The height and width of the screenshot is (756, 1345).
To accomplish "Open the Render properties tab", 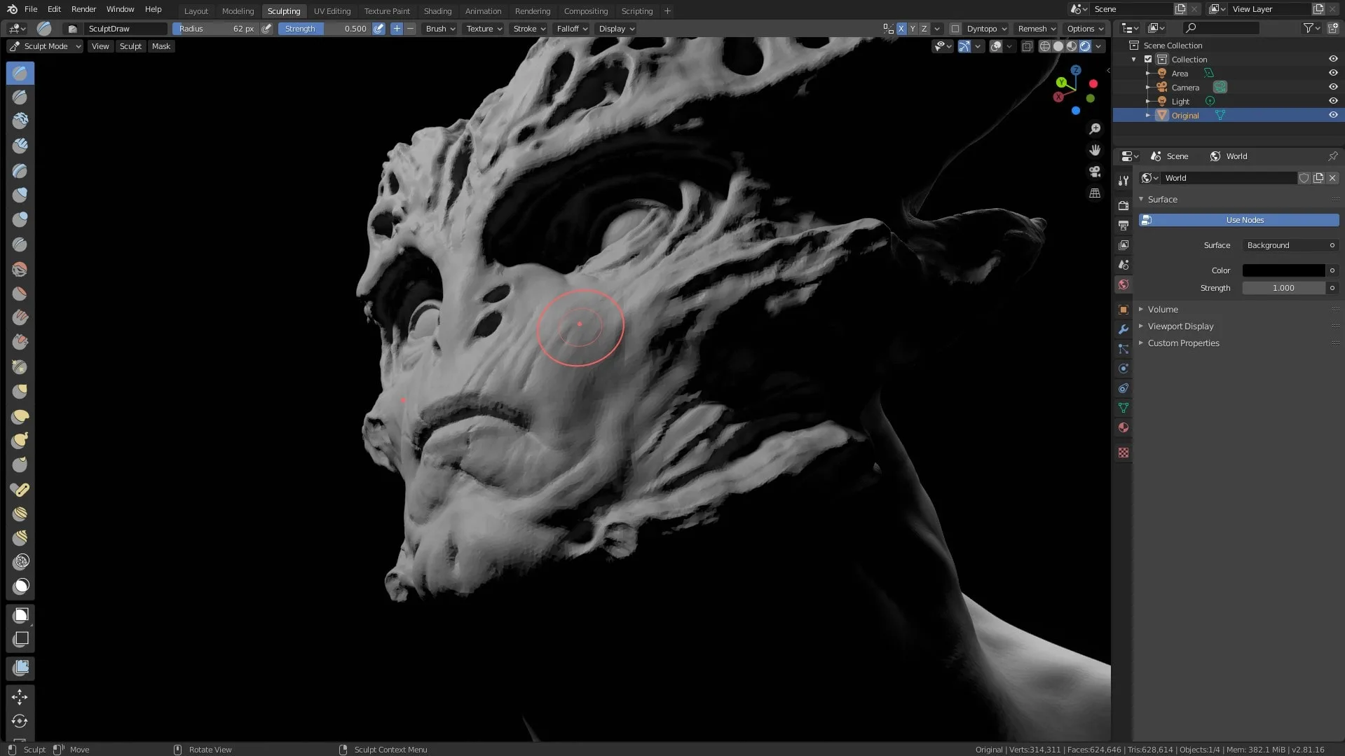I will 1123,205.
